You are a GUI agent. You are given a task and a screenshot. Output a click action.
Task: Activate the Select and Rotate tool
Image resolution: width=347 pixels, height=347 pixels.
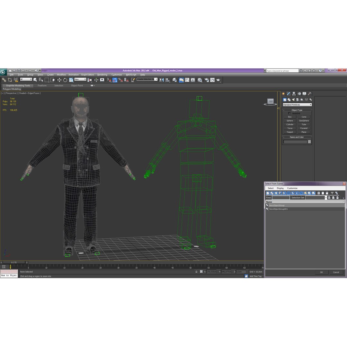coord(65,80)
